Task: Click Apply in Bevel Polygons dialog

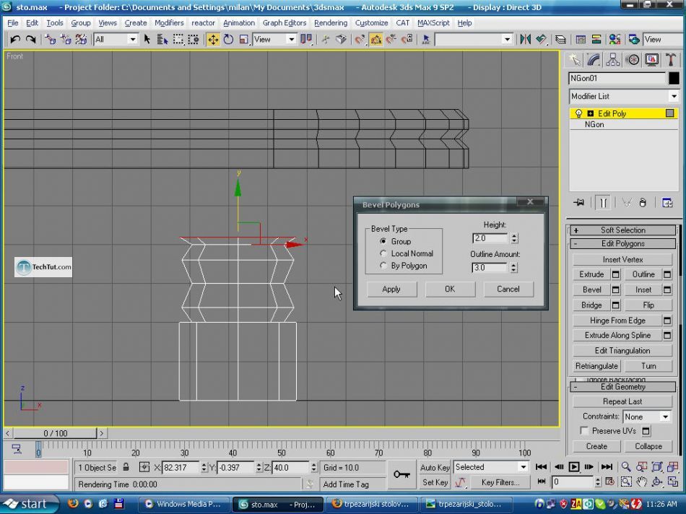Action: [391, 289]
